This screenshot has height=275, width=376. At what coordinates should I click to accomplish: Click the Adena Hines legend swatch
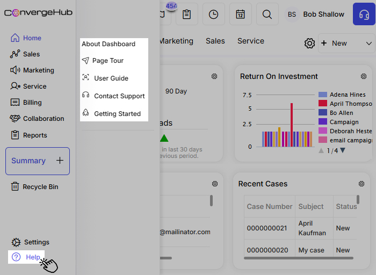pos(323,95)
